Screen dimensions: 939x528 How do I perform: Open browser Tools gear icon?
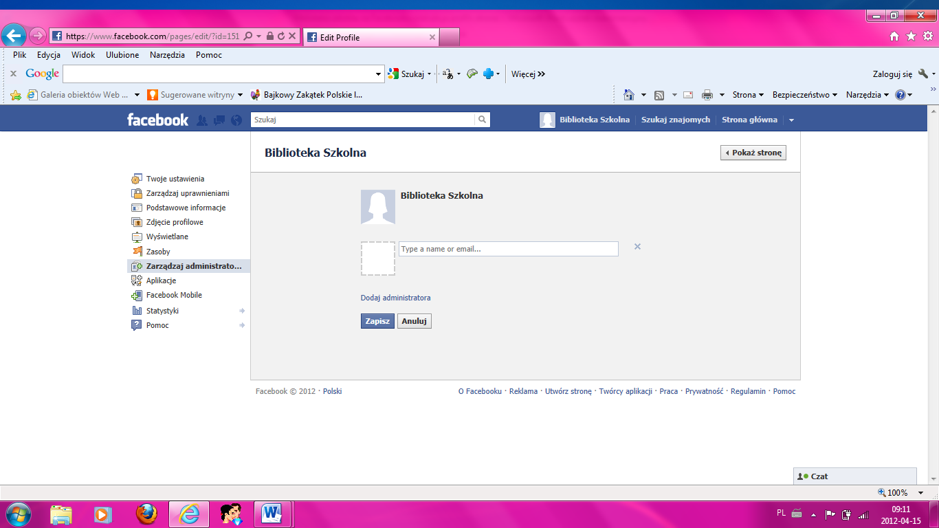(929, 36)
